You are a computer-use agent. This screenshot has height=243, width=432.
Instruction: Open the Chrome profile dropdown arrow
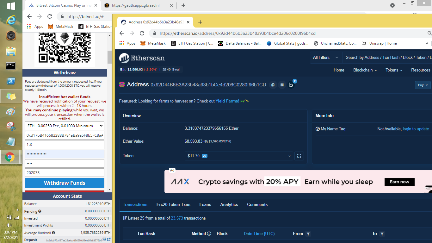click(x=392, y=5)
